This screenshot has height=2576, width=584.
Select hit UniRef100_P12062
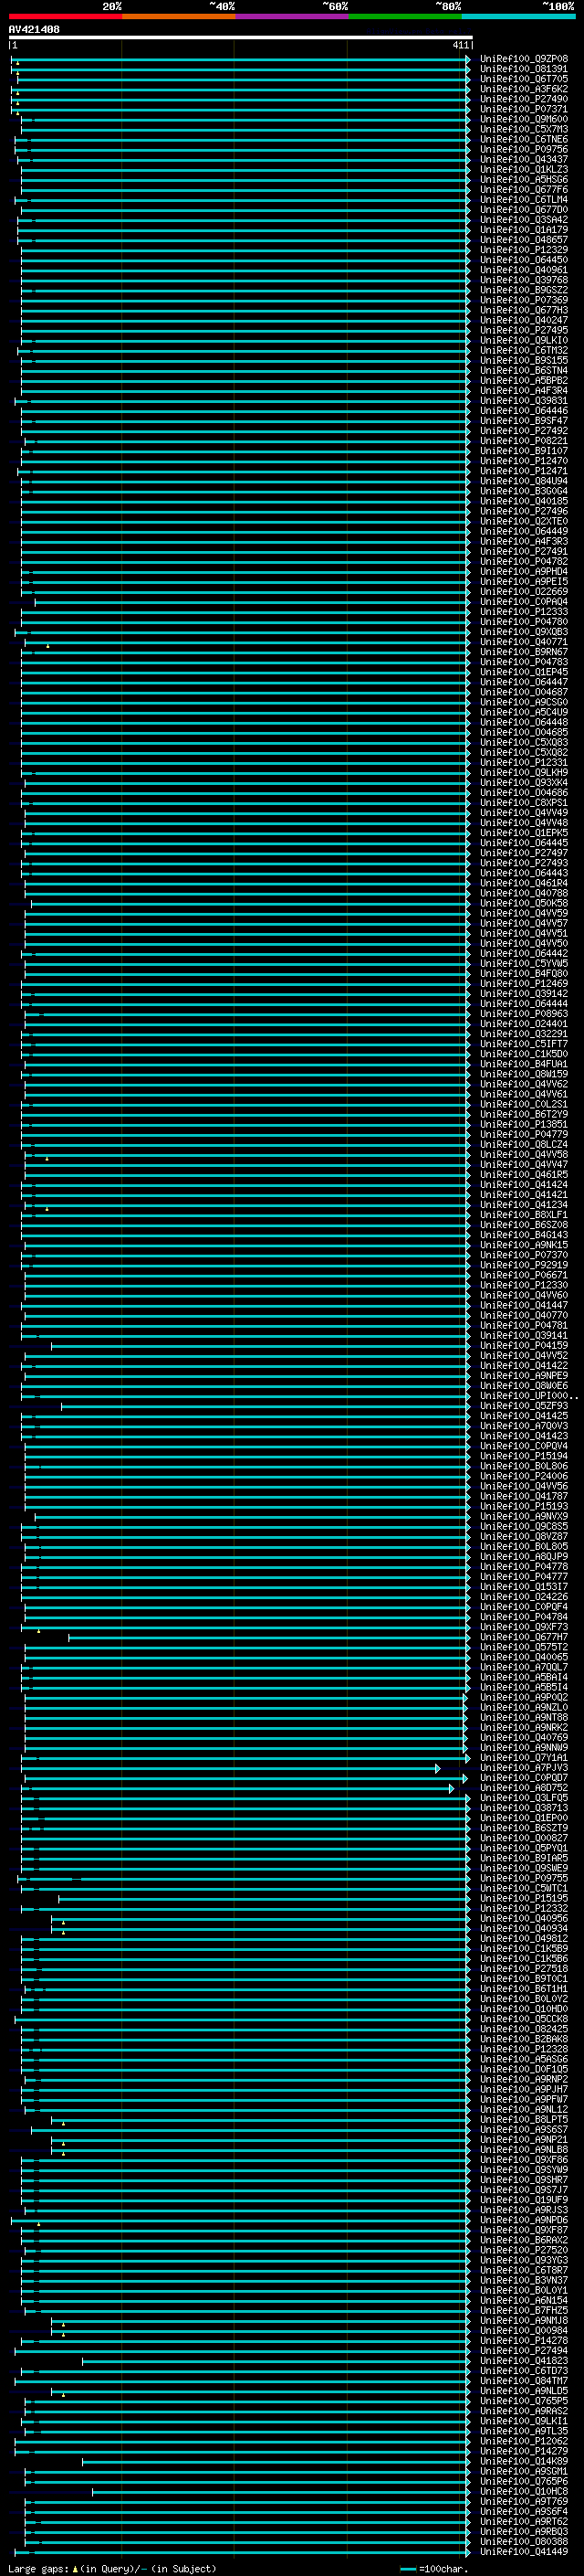coord(523,2441)
